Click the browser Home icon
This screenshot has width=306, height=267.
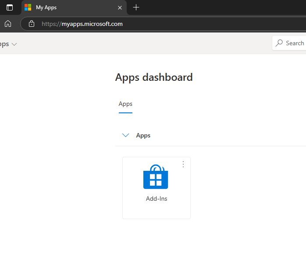8,24
